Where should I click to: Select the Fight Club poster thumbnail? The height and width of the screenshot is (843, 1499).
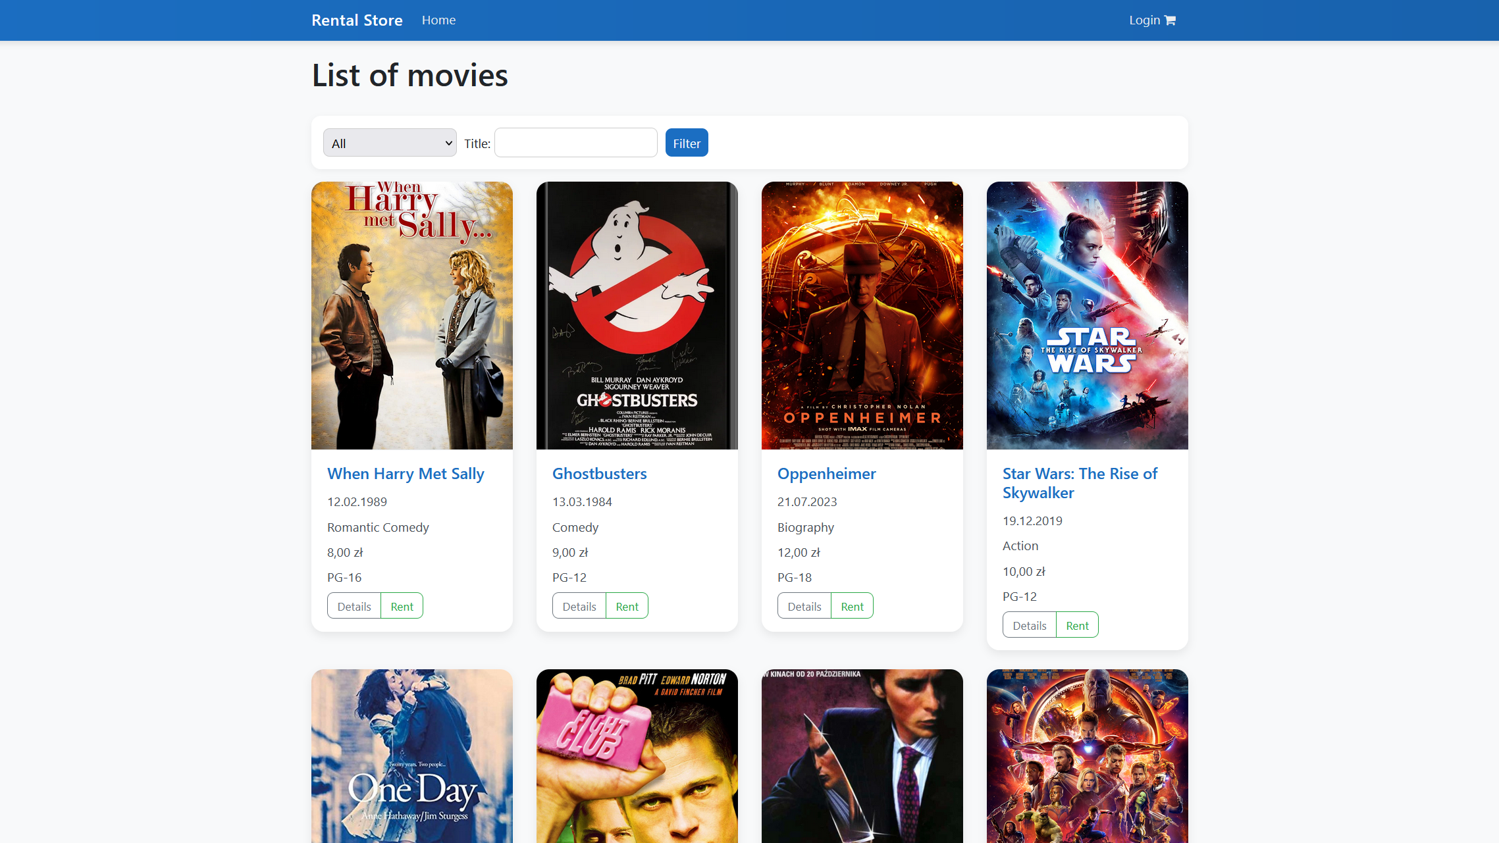point(637,756)
